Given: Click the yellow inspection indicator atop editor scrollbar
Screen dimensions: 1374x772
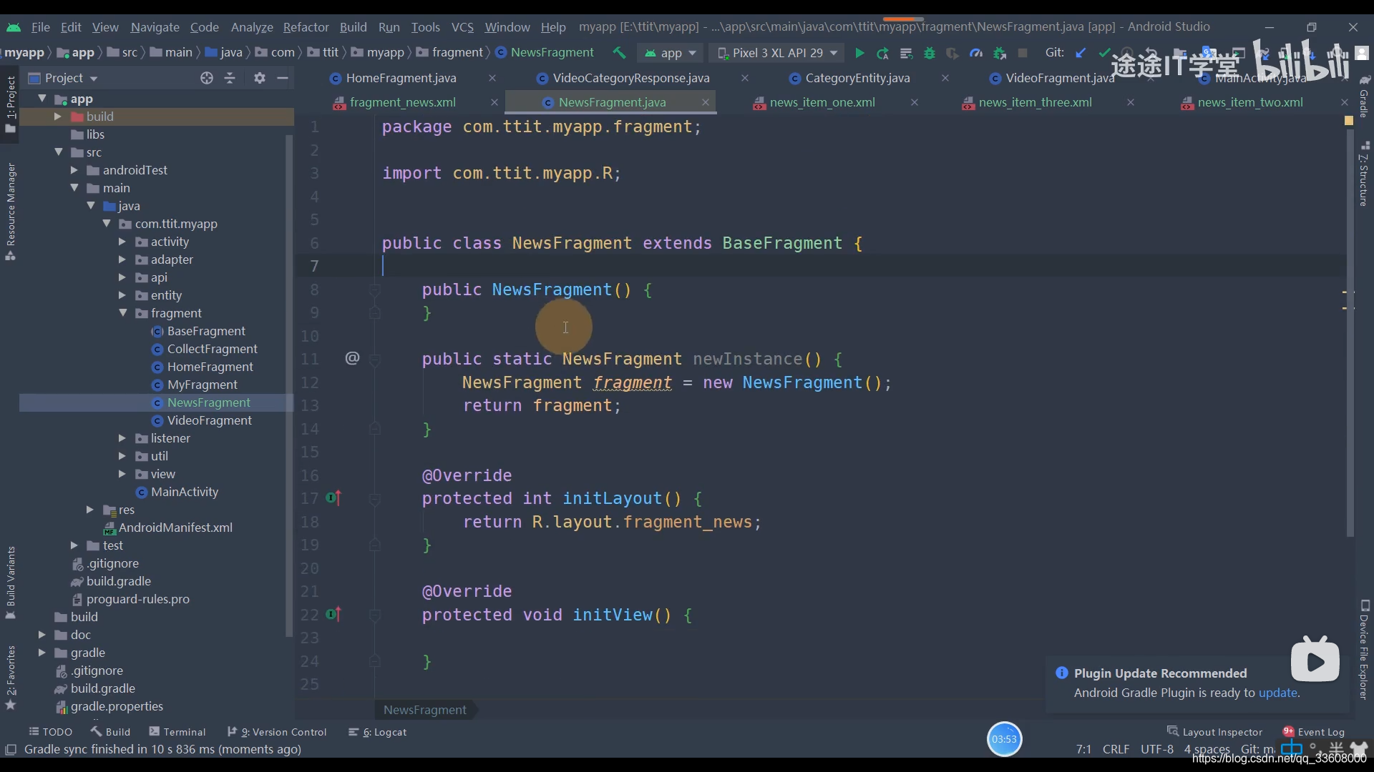Looking at the screenshot, I should pos(1349,121).
